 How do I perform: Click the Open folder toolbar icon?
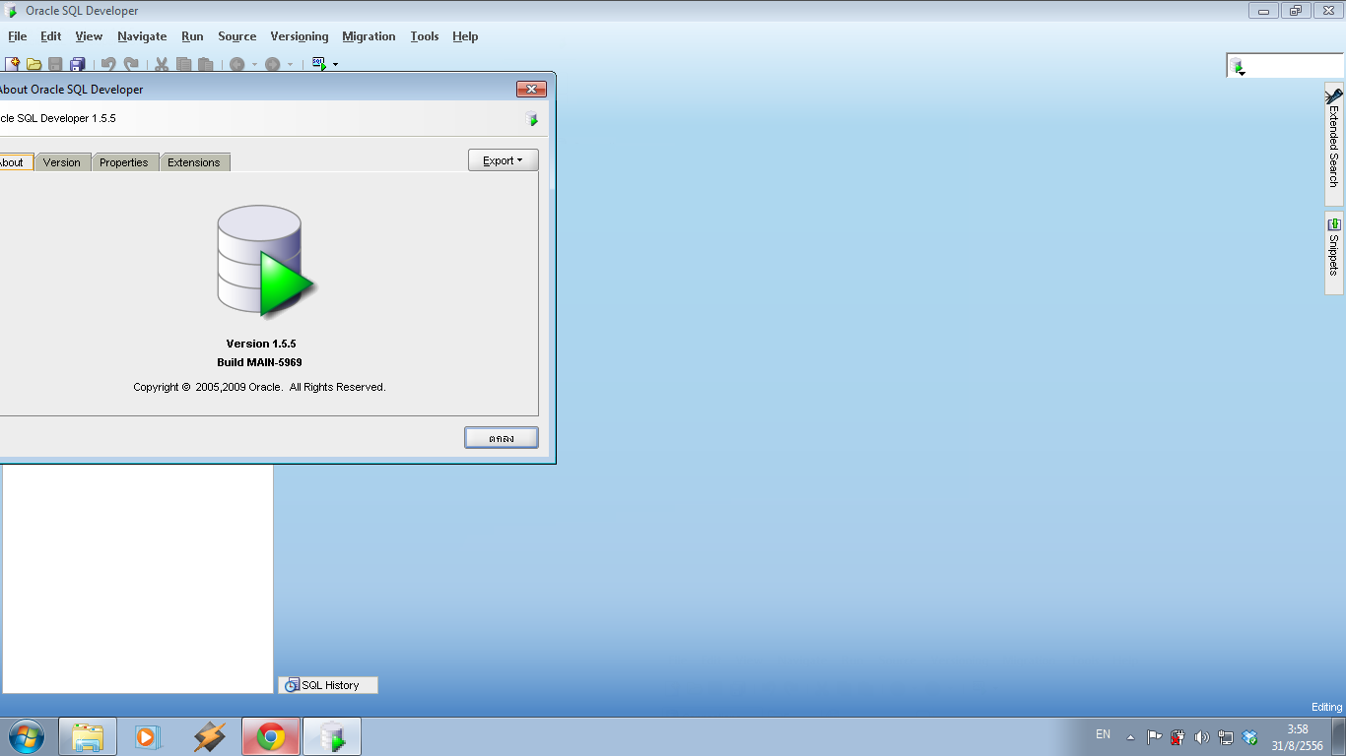34,64
